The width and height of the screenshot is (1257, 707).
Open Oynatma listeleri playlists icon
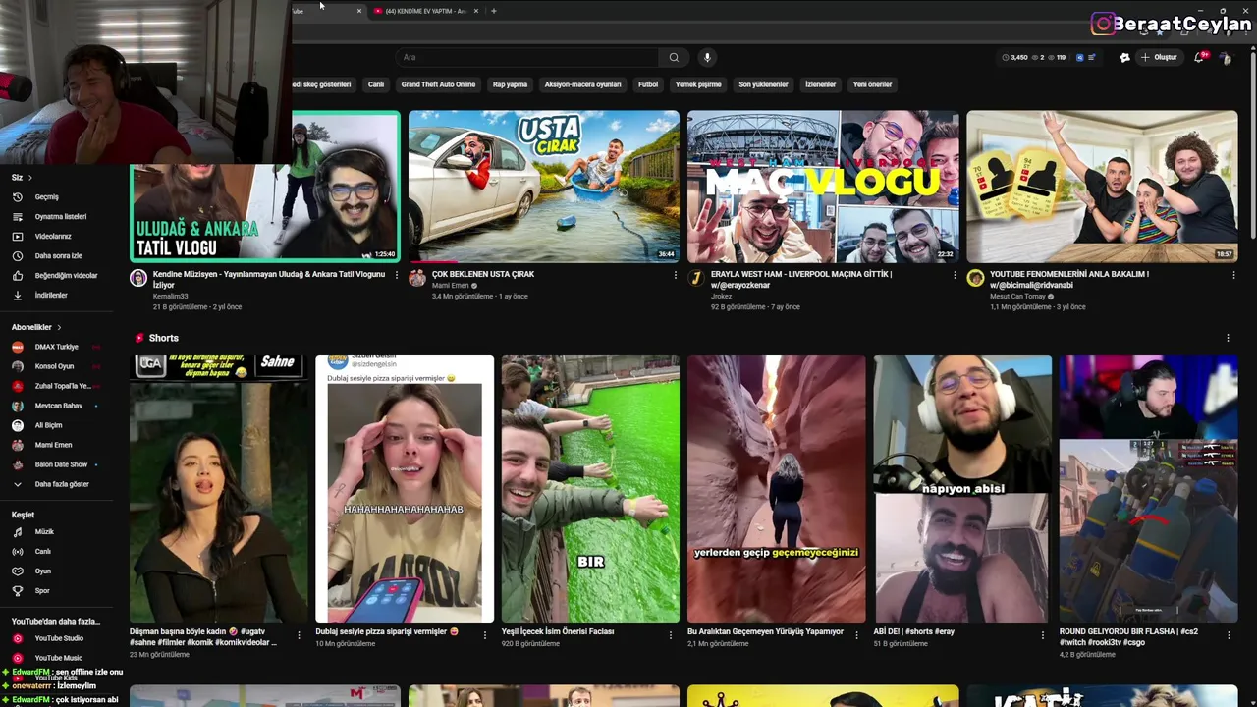(x=17, y=216)
